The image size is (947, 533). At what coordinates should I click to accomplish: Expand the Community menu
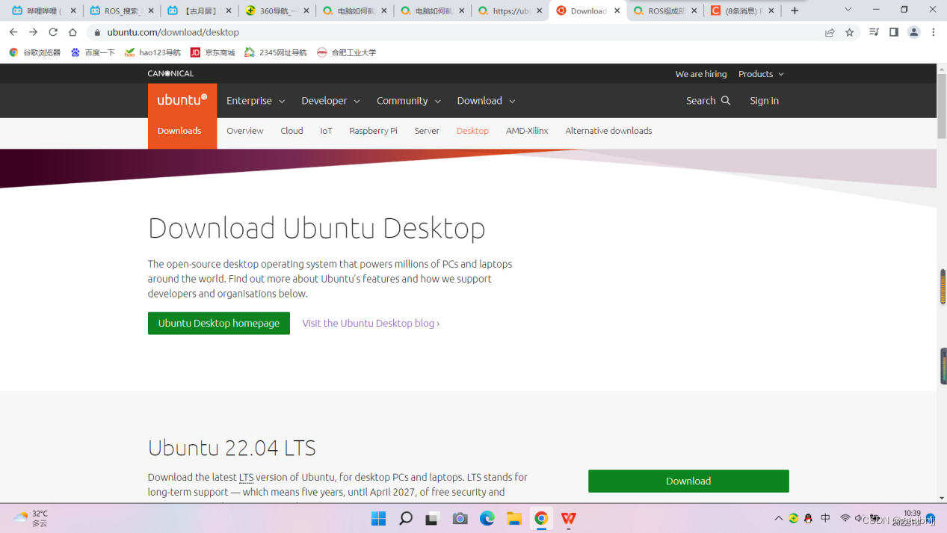click(x=408, y=100)
